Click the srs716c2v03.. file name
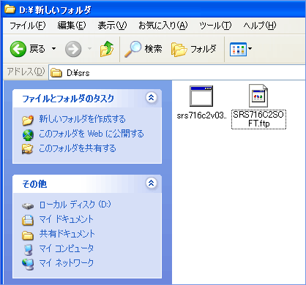 click(x=201, y=115)
